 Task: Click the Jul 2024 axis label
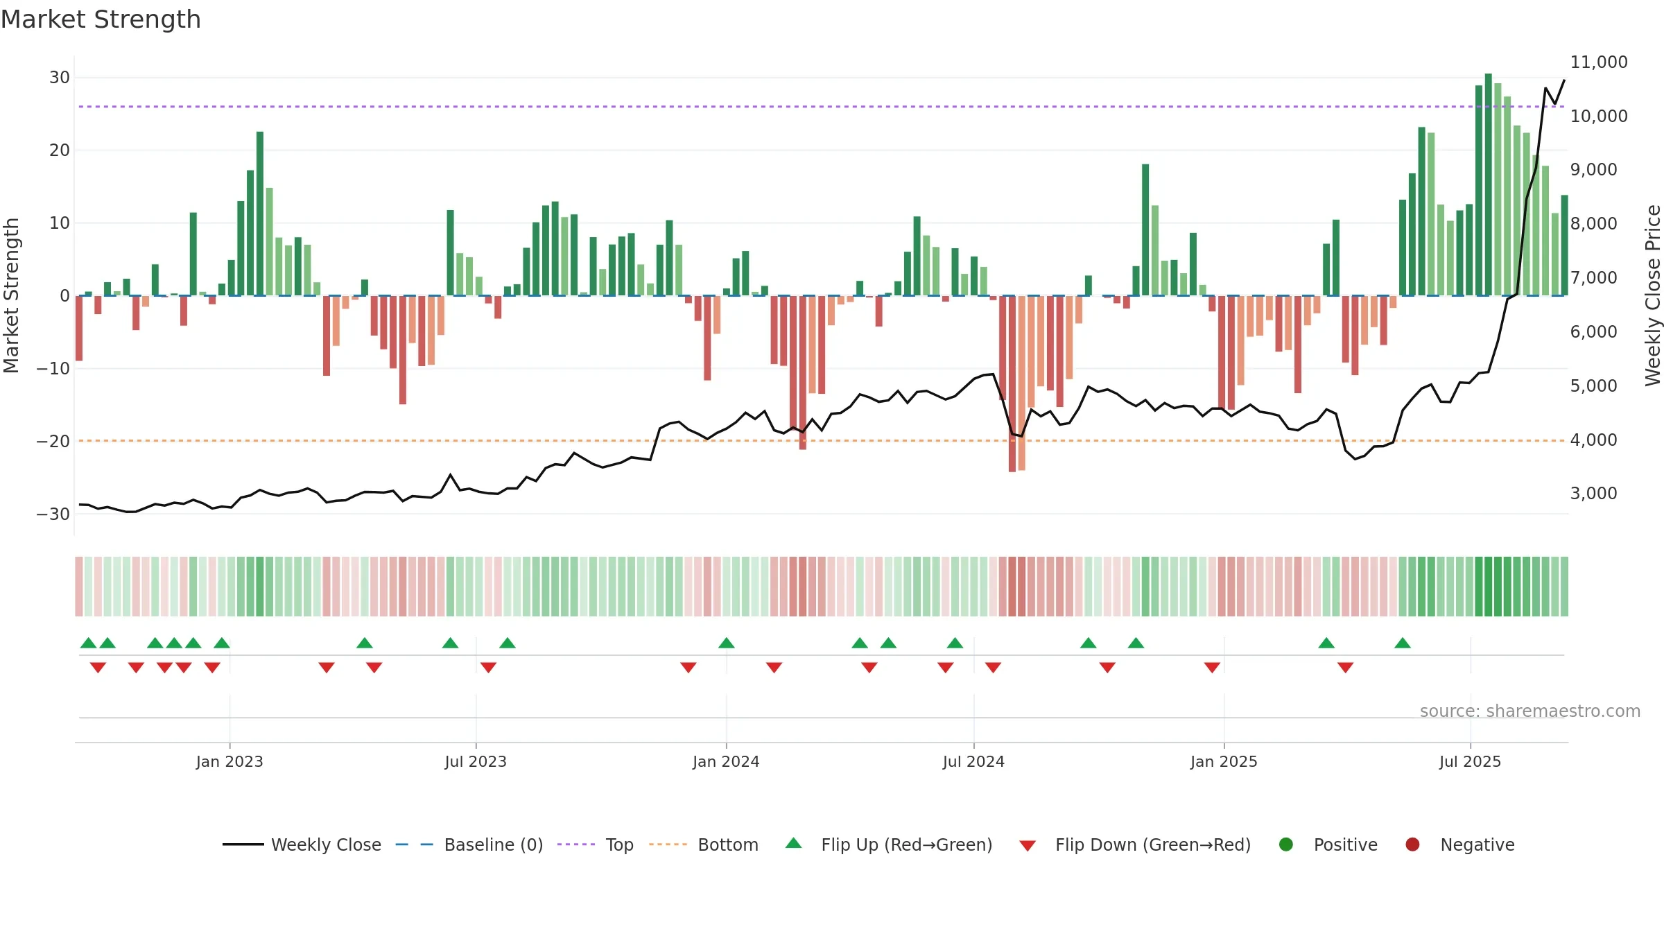[x=973, y=762]
